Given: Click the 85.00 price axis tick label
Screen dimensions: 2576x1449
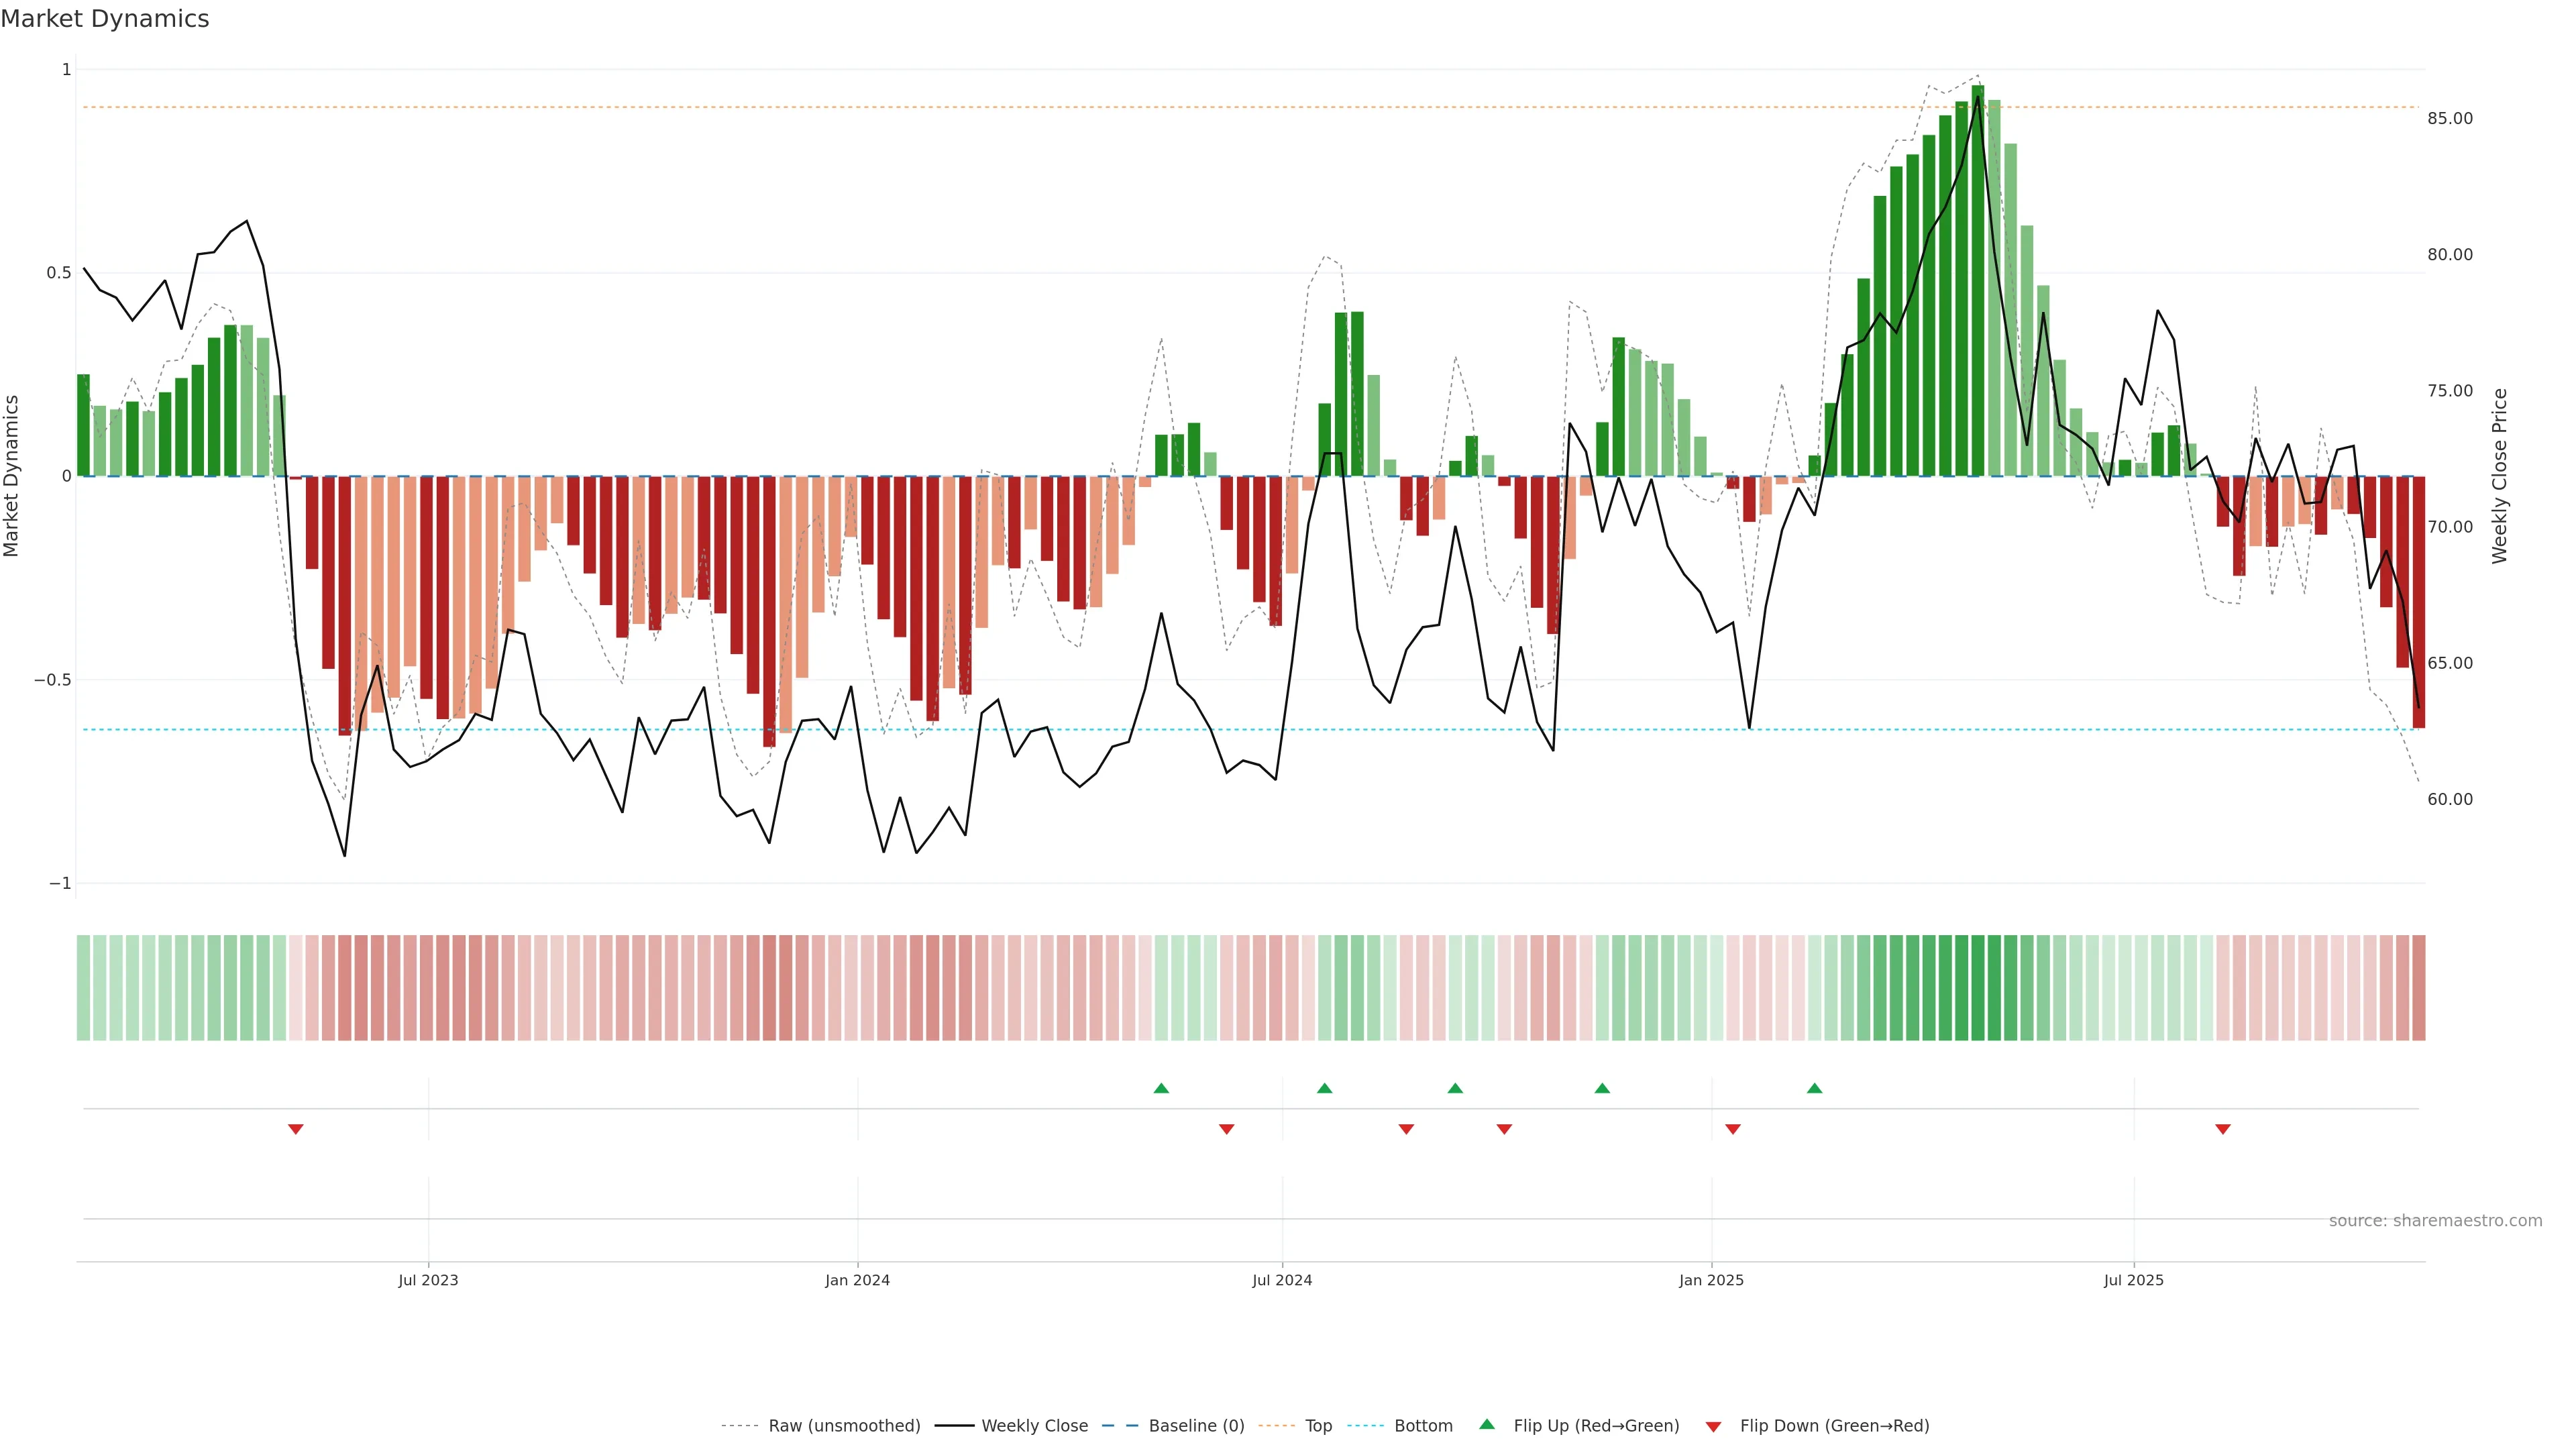Looking at the screenshot, I should (x=2450, y=118).
